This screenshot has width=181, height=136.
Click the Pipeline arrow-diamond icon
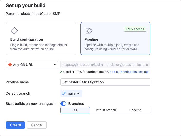(x=89, y=31)
